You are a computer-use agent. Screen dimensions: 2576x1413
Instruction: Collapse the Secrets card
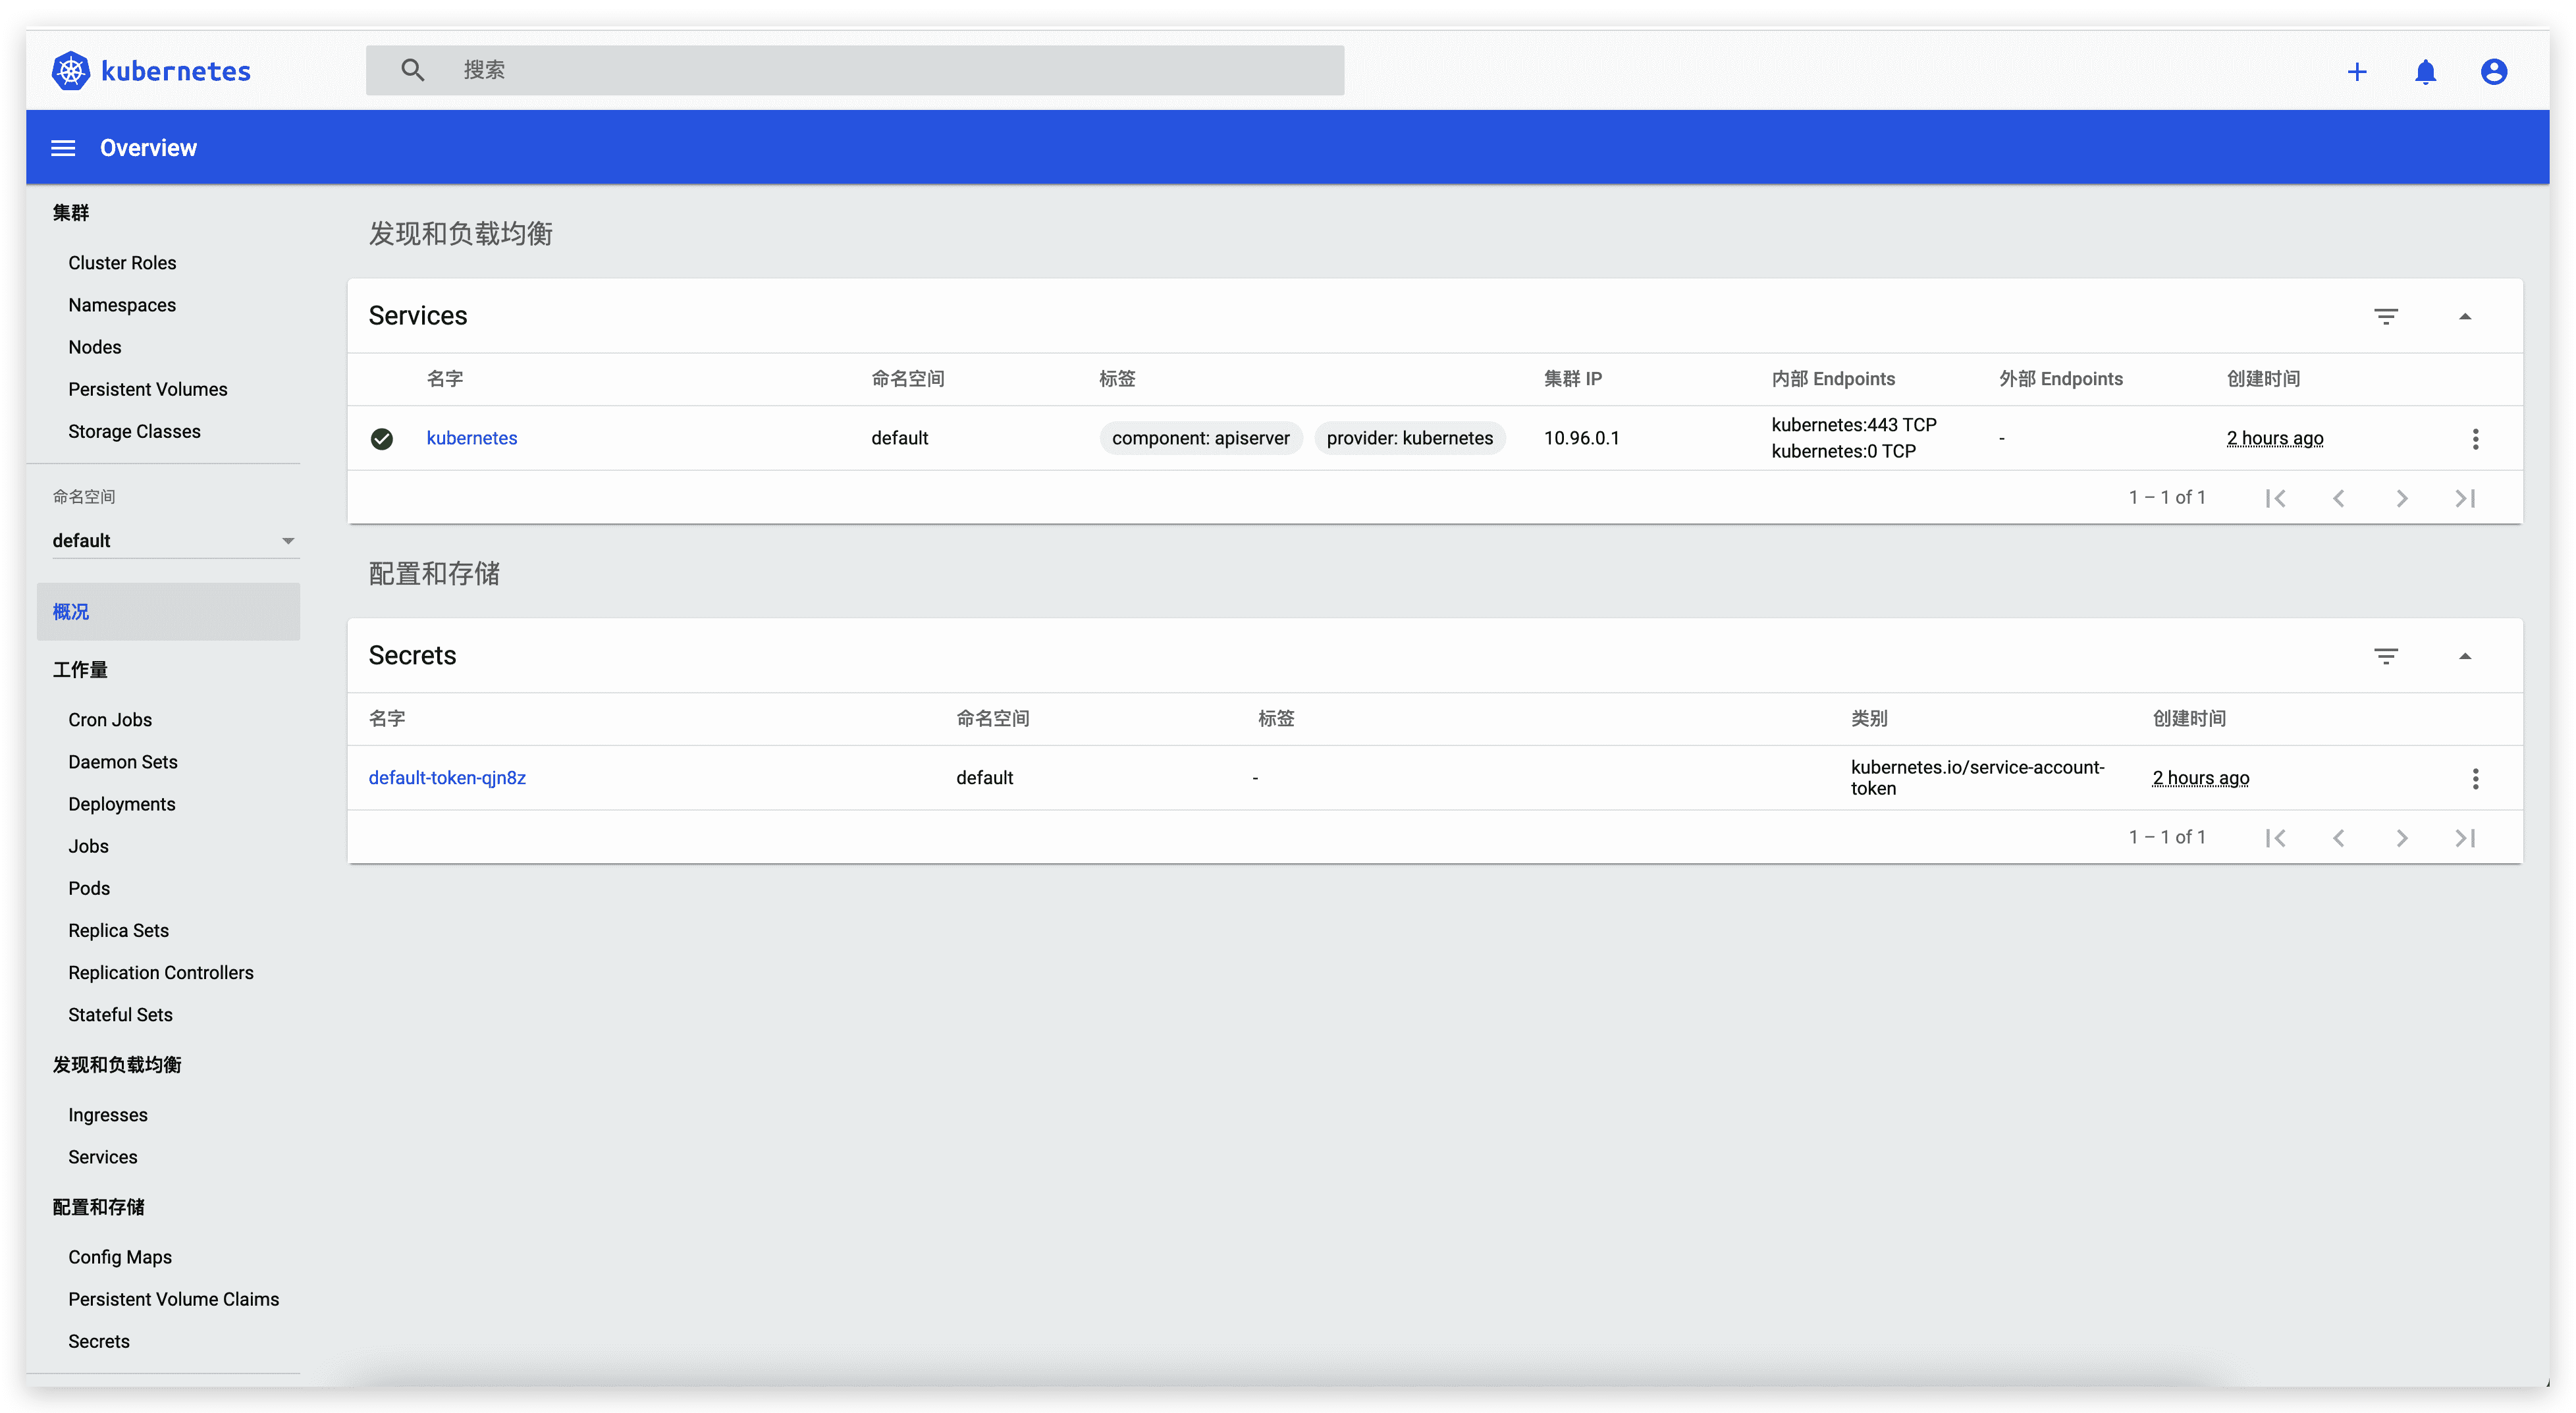pyautogui.click(x=2465, y=656)
